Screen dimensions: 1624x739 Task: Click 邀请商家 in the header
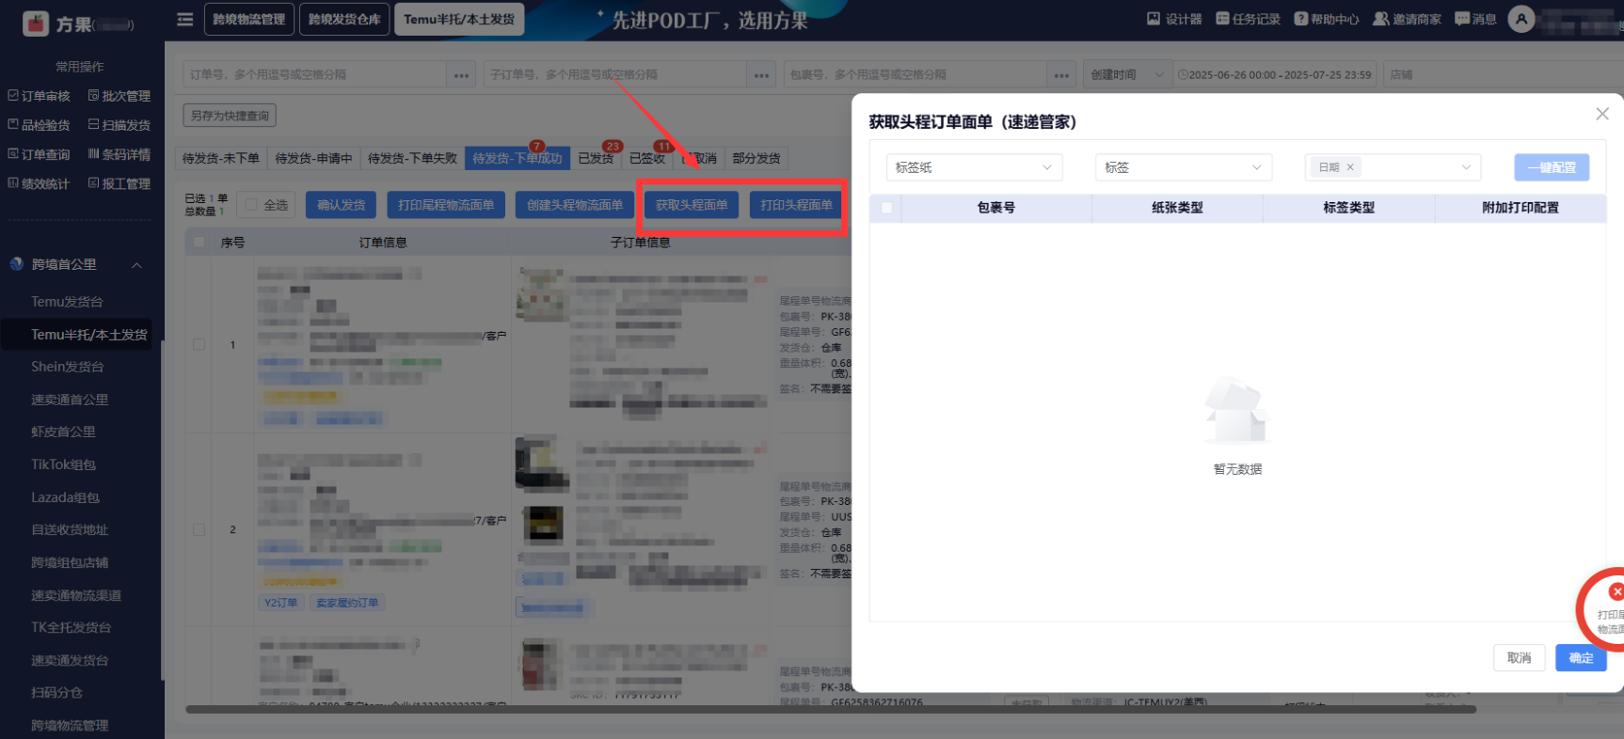(x=1408, y=19)
